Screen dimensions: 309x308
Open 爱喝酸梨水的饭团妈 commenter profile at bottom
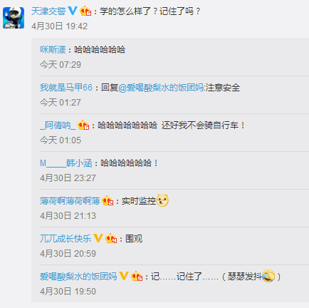coord(78,277)
